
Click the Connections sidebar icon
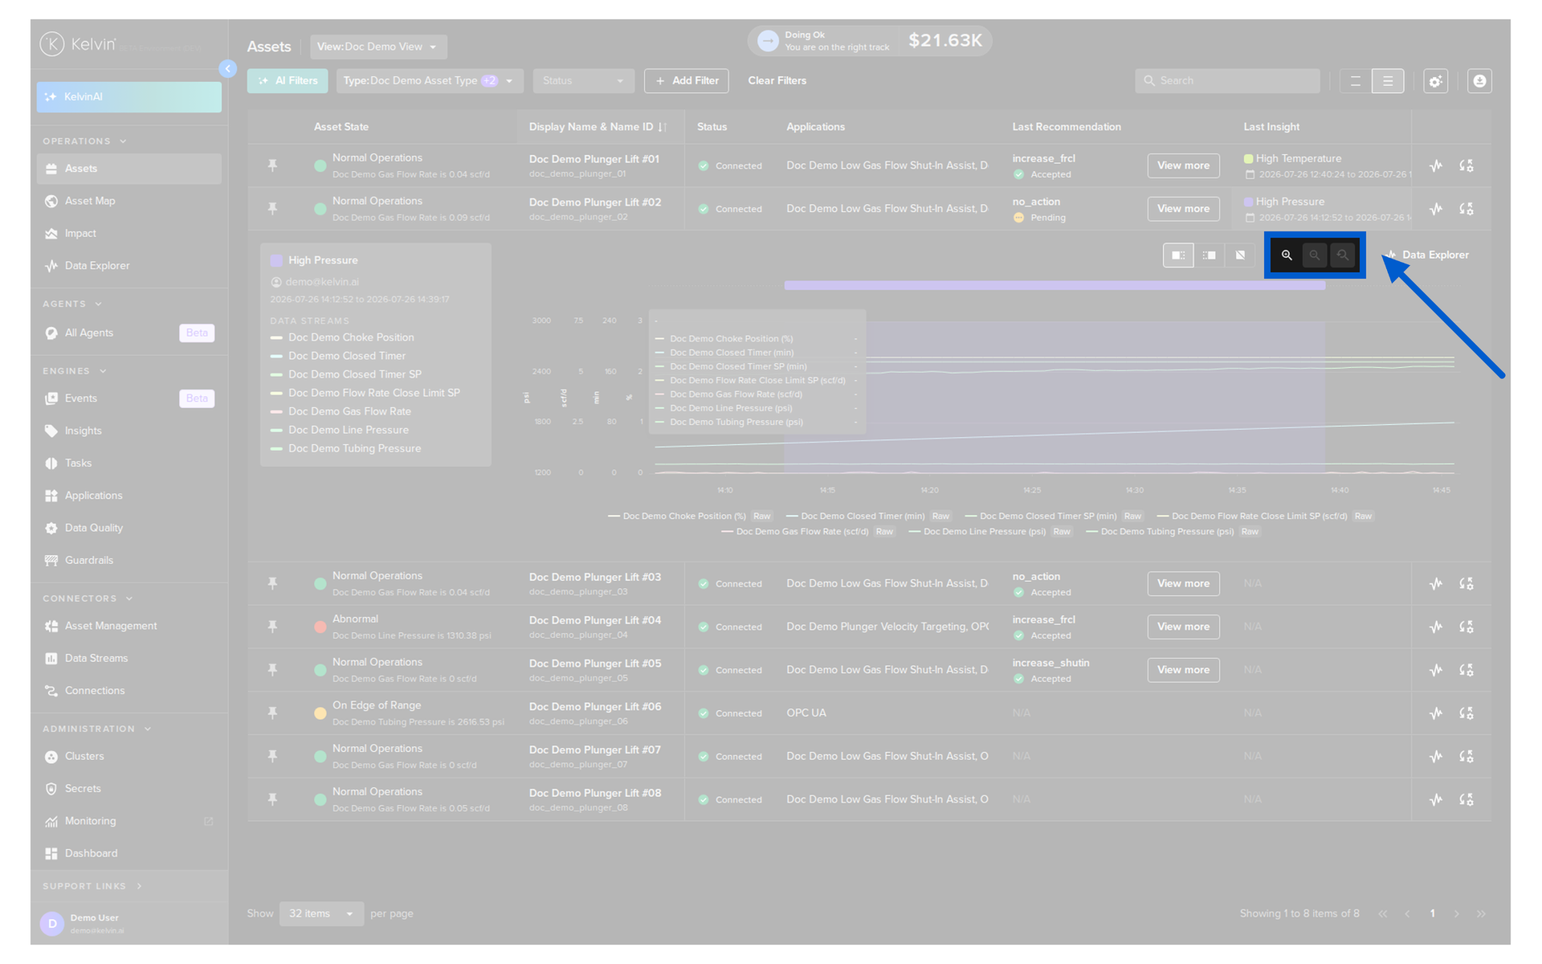[x=51, y=691]
